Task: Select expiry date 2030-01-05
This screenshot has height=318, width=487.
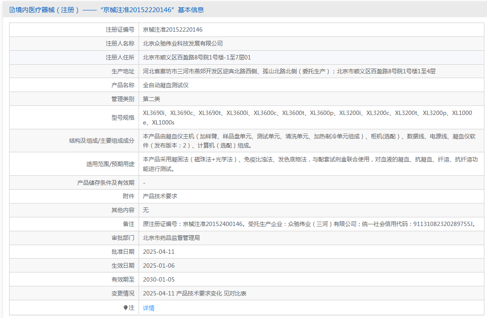Action: [159, 279]
